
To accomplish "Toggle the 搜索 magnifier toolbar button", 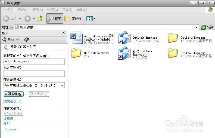I will 55,19.
